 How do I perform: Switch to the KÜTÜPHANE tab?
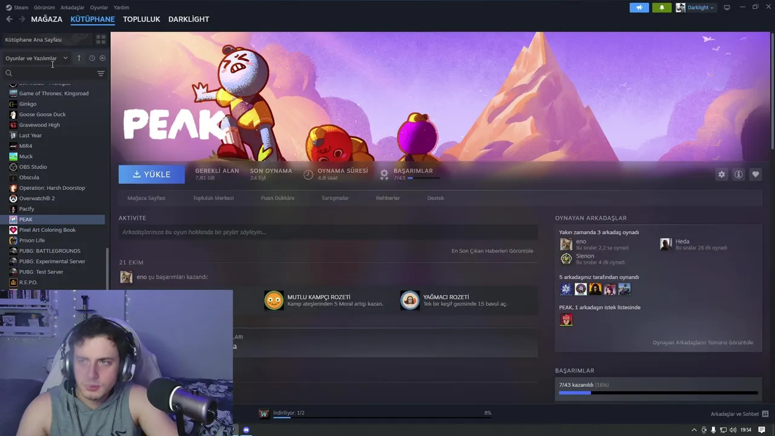93,19
